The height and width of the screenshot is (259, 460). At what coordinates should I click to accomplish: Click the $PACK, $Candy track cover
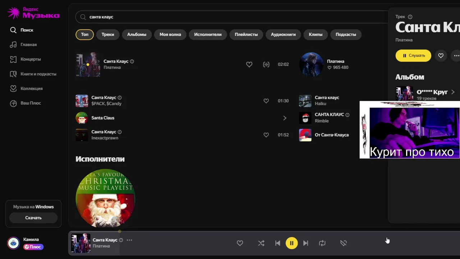click(x=82, y=101)
